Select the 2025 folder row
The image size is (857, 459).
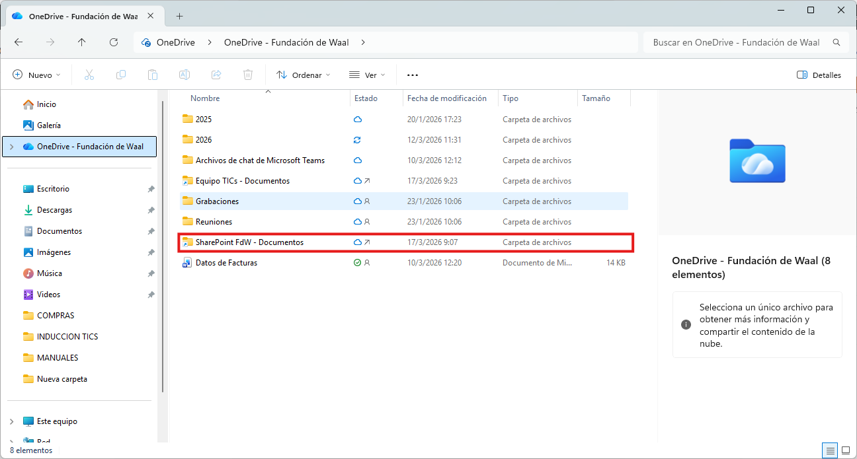coord(404,120)
